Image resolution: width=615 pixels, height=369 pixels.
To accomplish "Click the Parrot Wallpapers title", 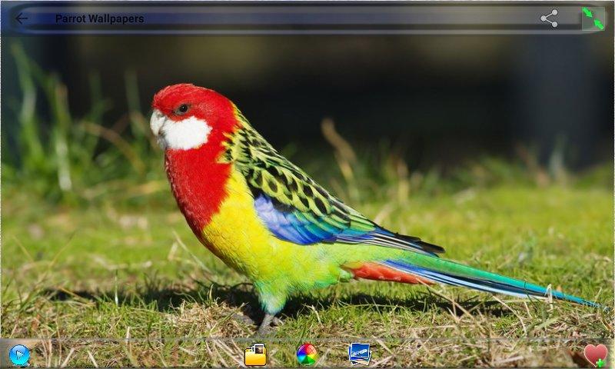I will pos(100,18).
